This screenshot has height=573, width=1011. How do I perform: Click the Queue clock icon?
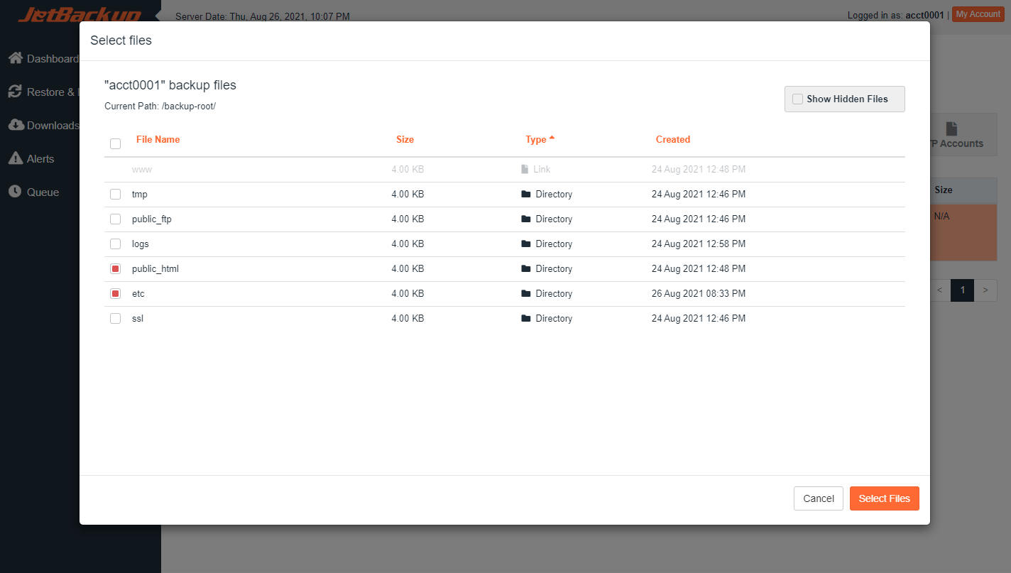16,192
